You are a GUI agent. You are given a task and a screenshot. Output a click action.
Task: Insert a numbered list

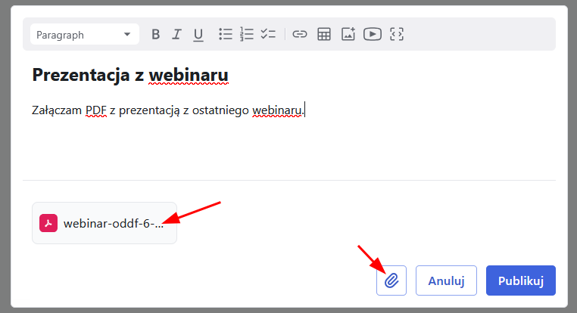point(246,34)
